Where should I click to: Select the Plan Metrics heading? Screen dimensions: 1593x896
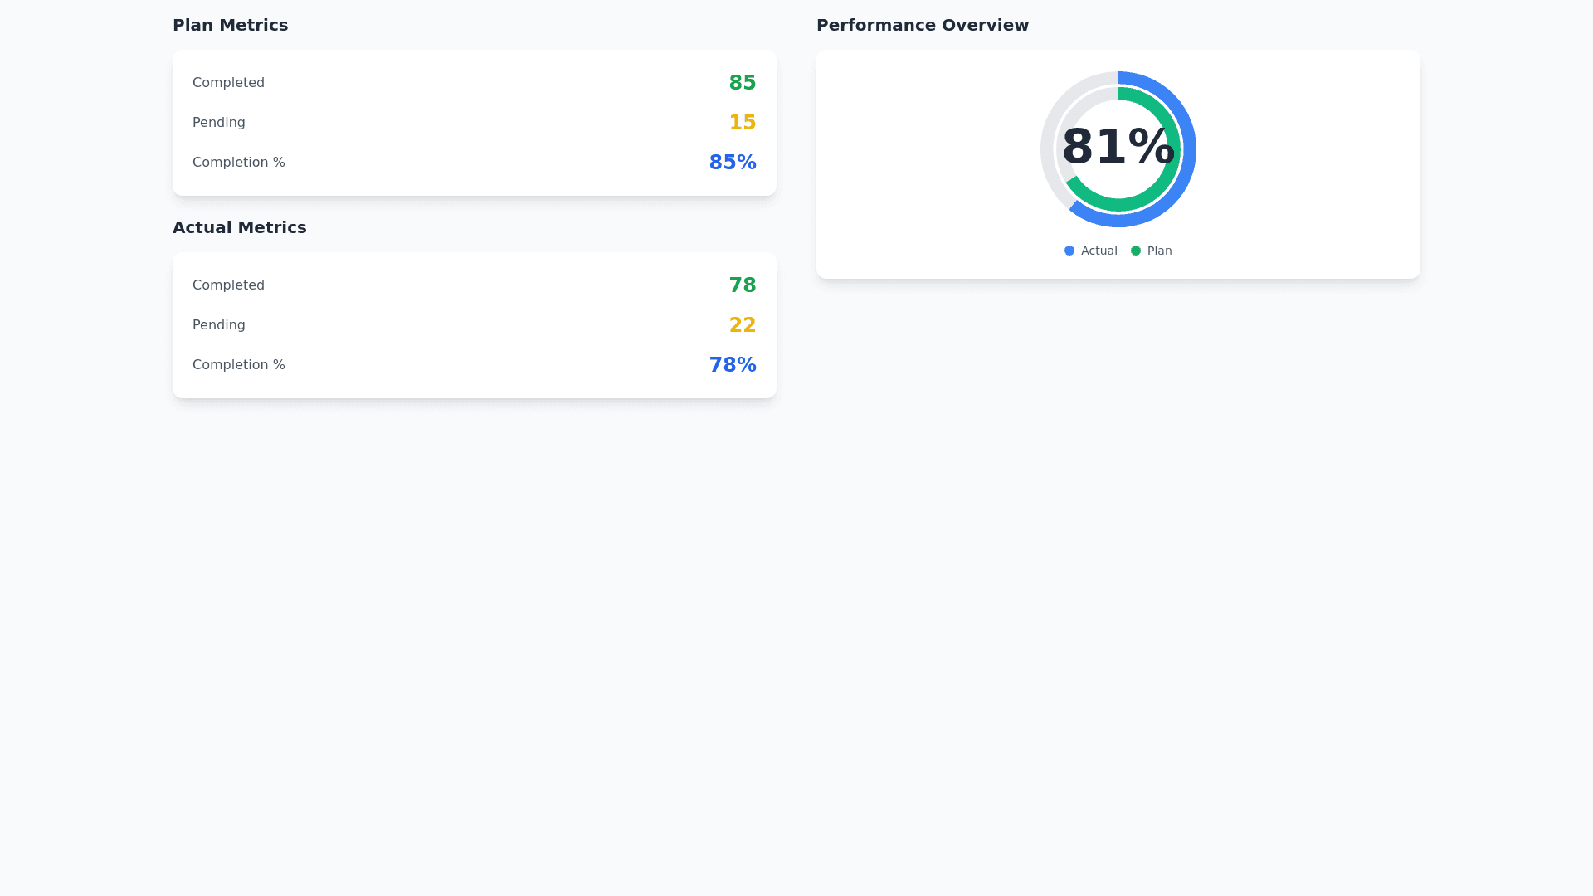click(230, 25)
